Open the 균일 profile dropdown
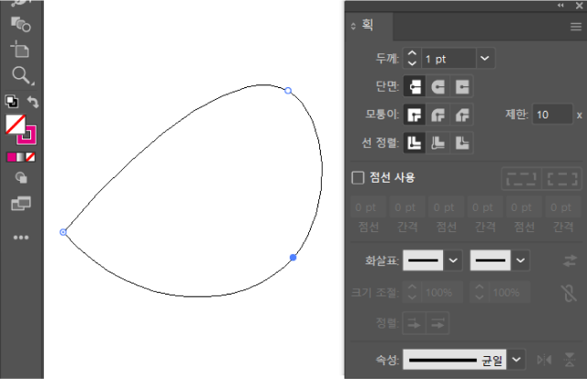The width and height of the screenshot is (587, 379). (x=516, y=360)
